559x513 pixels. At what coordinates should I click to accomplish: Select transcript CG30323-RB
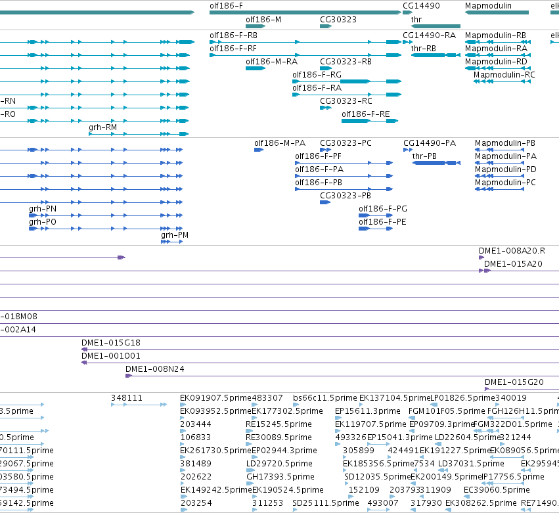pos(326,68)
